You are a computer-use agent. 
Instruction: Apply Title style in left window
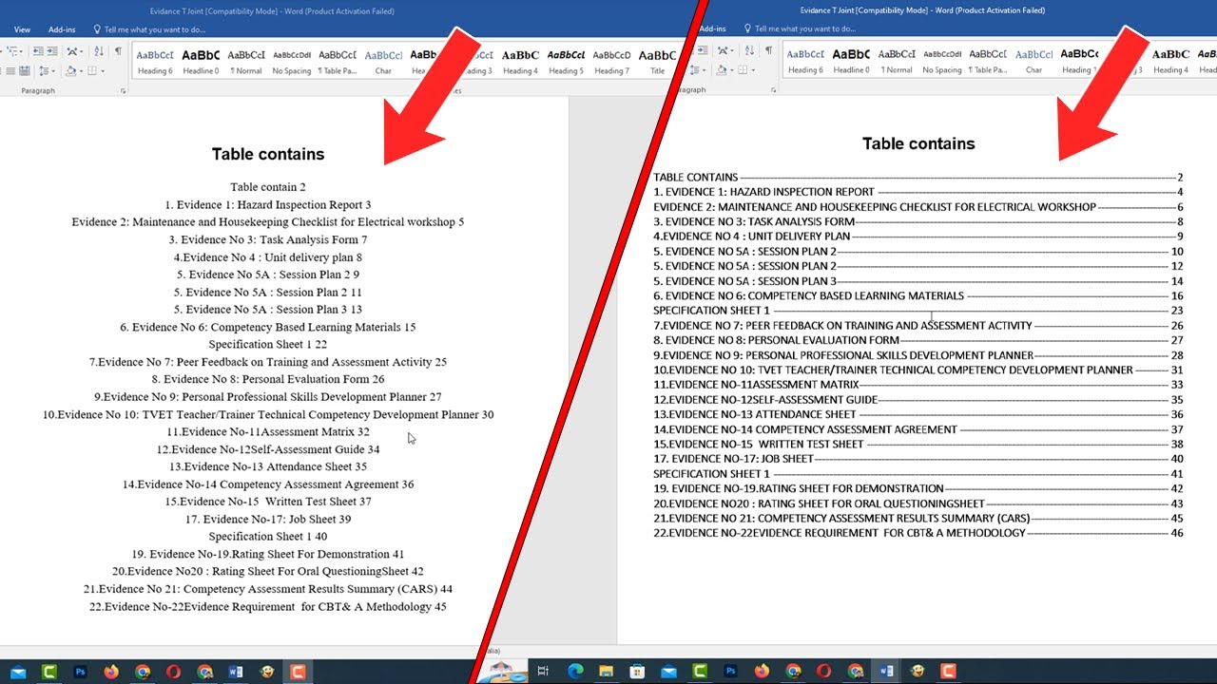click(657, 62)
